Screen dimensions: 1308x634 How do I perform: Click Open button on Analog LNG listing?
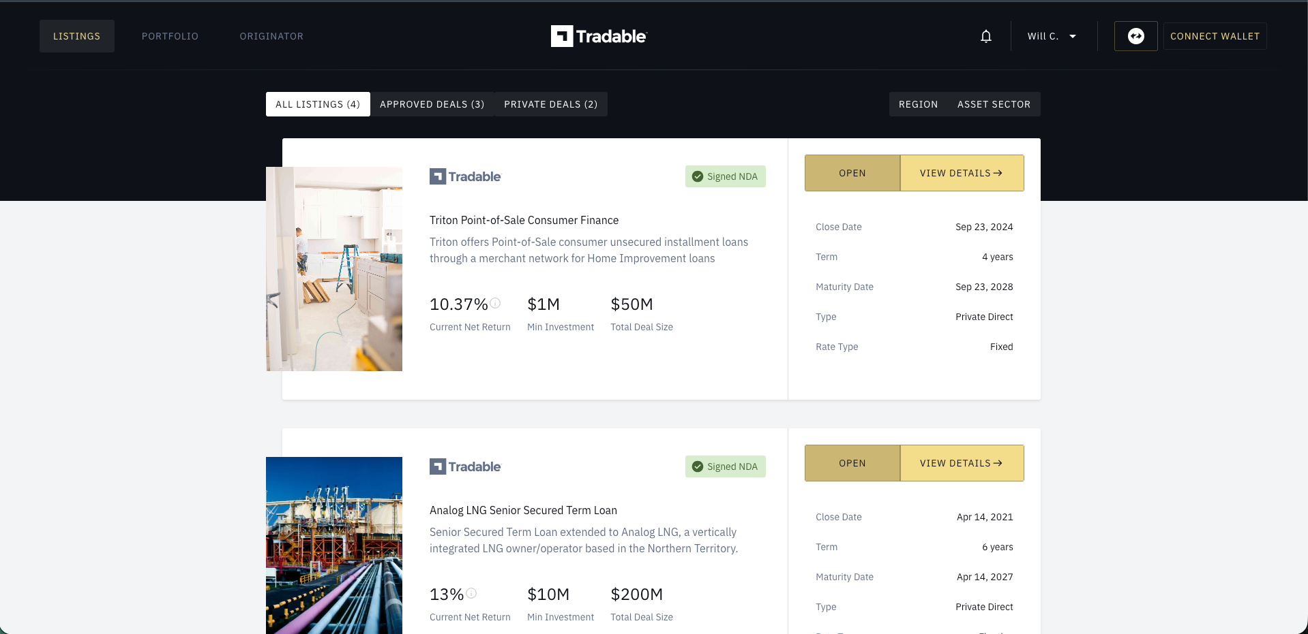point(852,463)
